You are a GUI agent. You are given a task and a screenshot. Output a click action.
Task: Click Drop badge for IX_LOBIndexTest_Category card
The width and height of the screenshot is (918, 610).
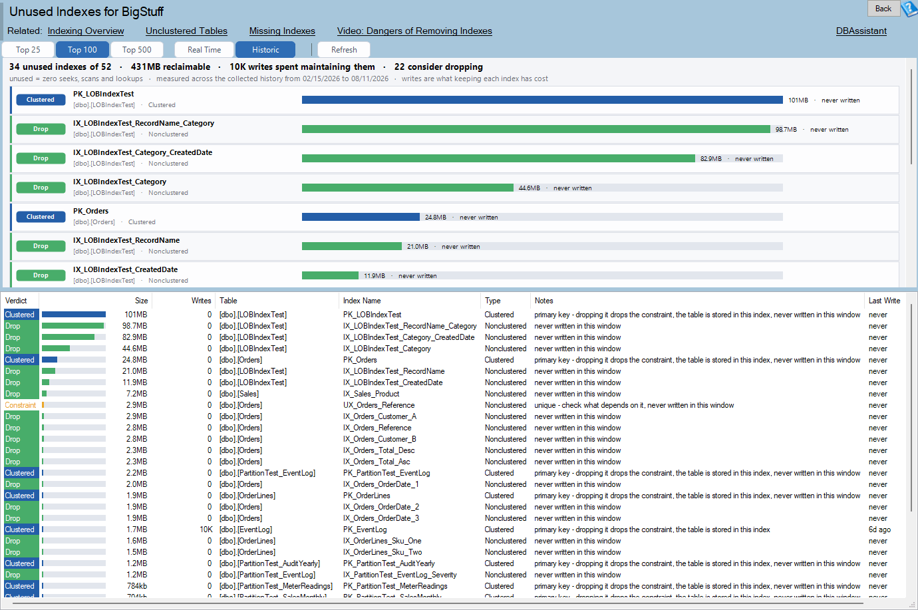pos(41,188)
